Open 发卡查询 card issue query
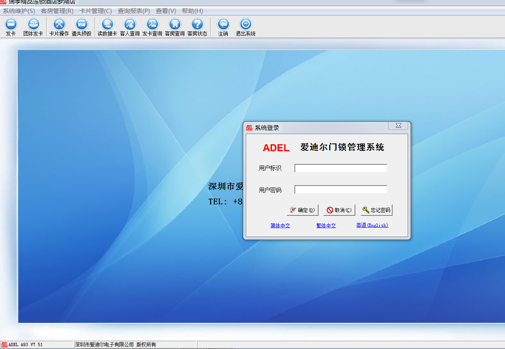This screenshot has width=505, height=349. click(153, 27)
